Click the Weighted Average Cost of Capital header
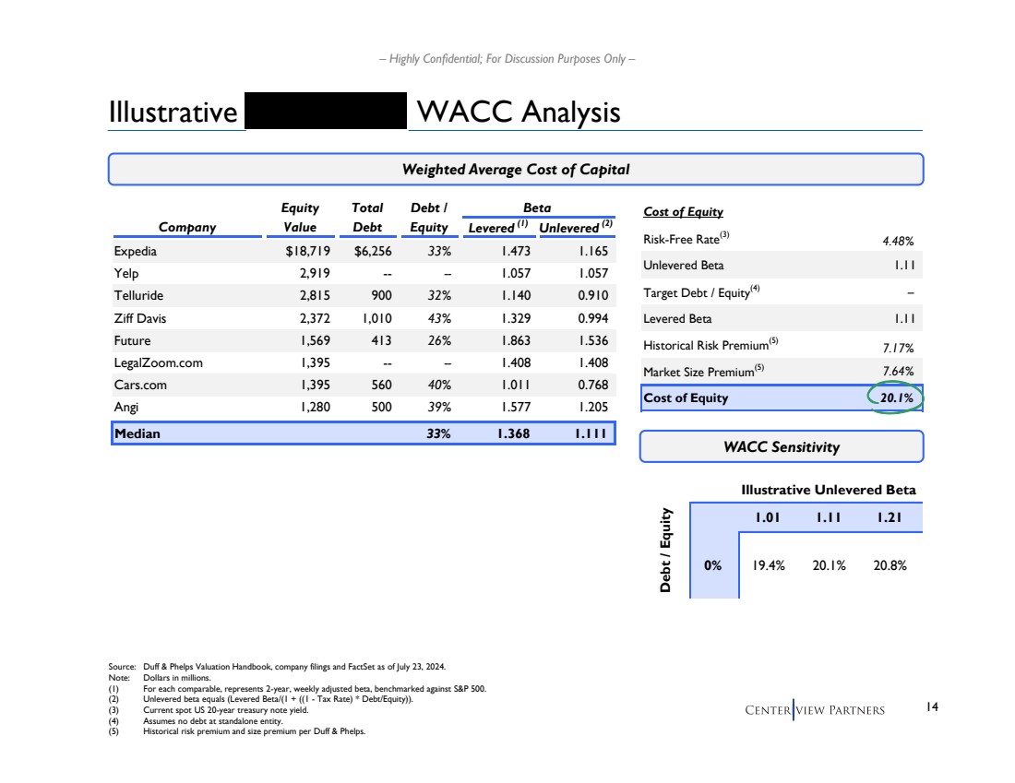The height and width of the screenshot is (783, 1015). 516,170
